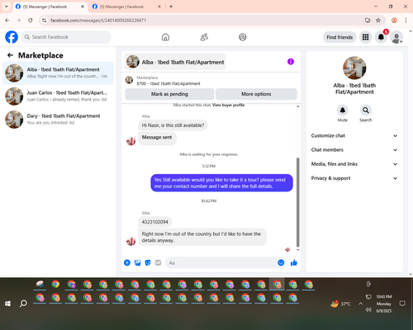Click the Find friends button

pos(339,37)
